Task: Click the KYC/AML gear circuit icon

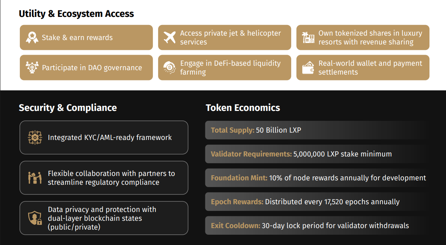Action: coord(35,137)
